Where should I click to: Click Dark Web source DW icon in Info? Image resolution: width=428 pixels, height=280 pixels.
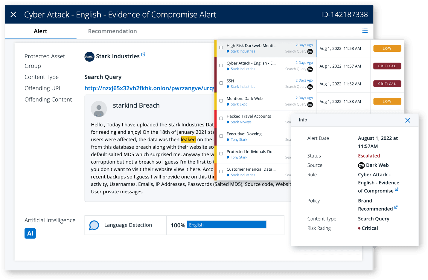click(361, 165)
